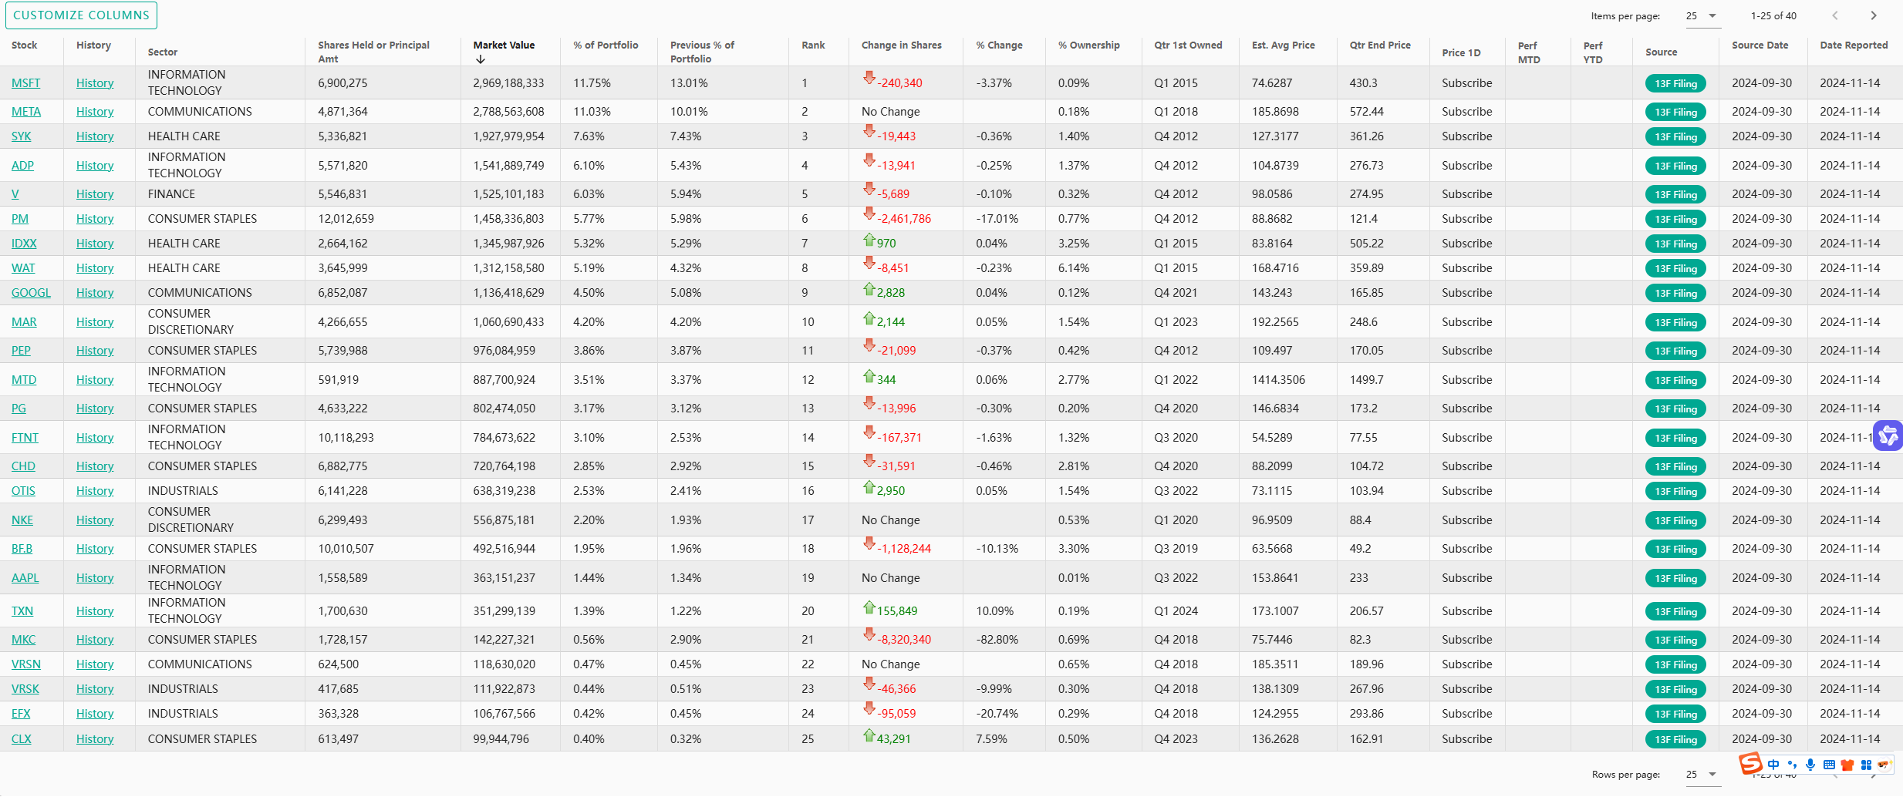Sort by the Date Reported column header
The image size is (1903, 797).
point(1853,45)
